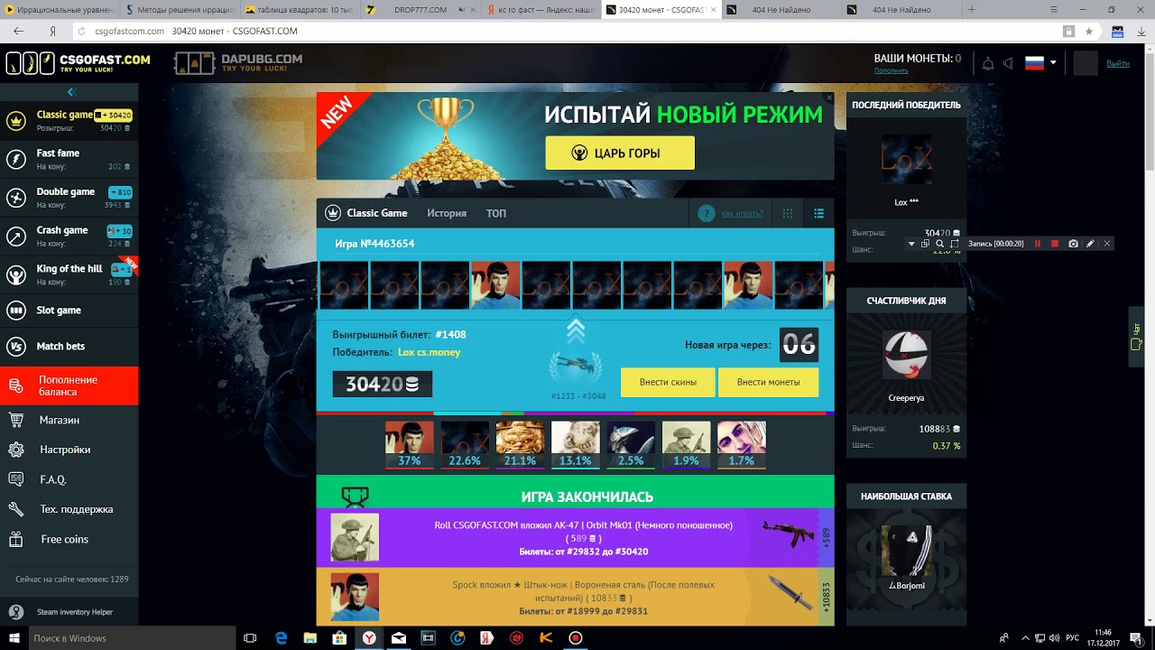
Task: Open the side chat tab (Чат)
Action: tap(1137, 337)
